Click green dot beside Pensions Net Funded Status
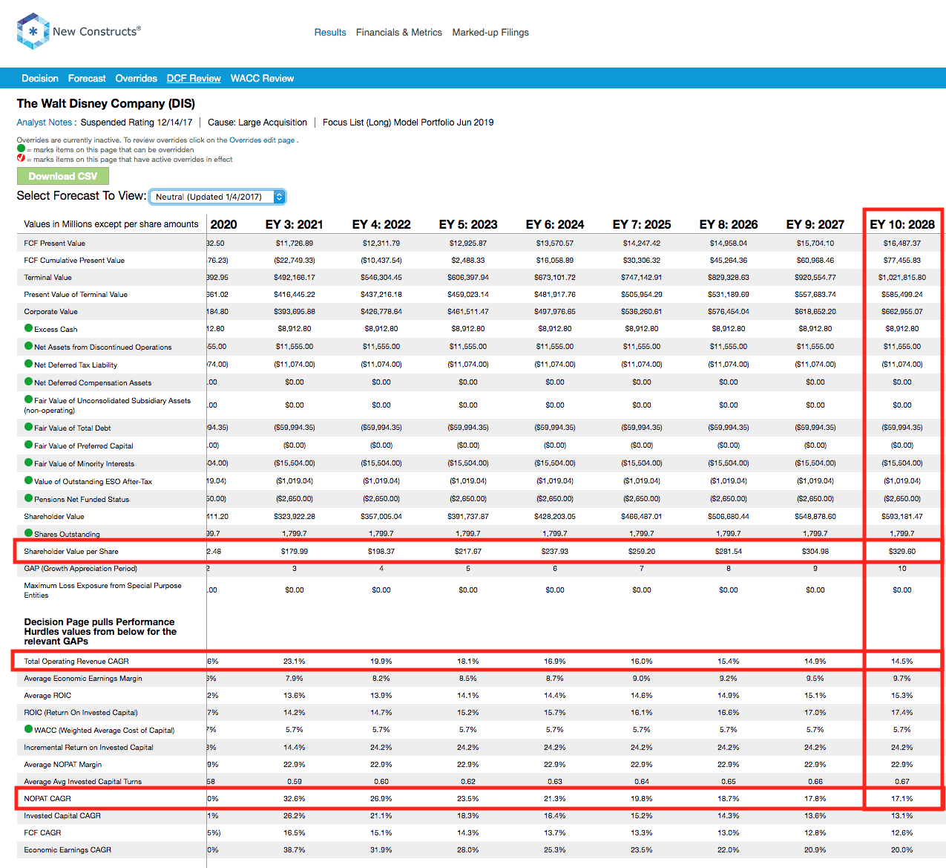 (x=29, y=498)
